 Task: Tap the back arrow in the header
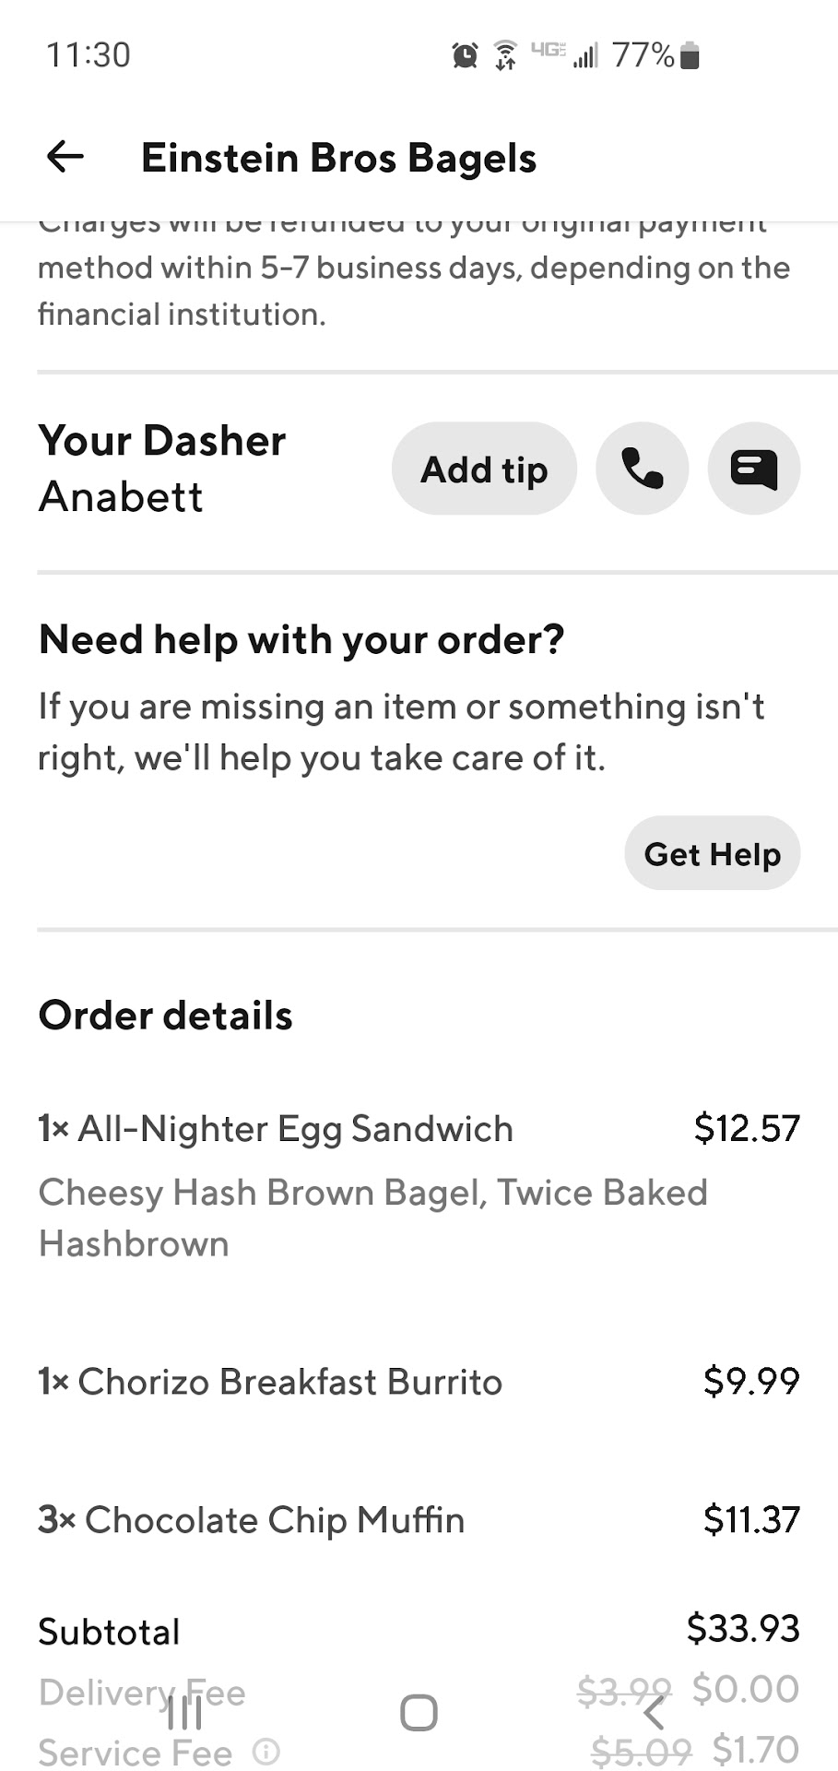point(65,157)
